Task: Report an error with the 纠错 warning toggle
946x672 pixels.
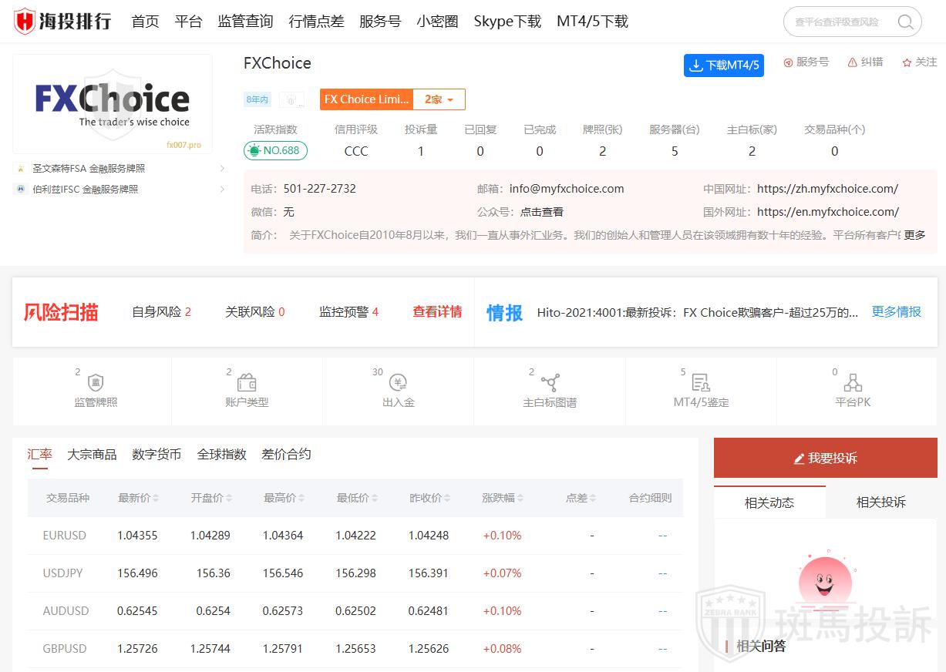Action: tap(865, 62)
